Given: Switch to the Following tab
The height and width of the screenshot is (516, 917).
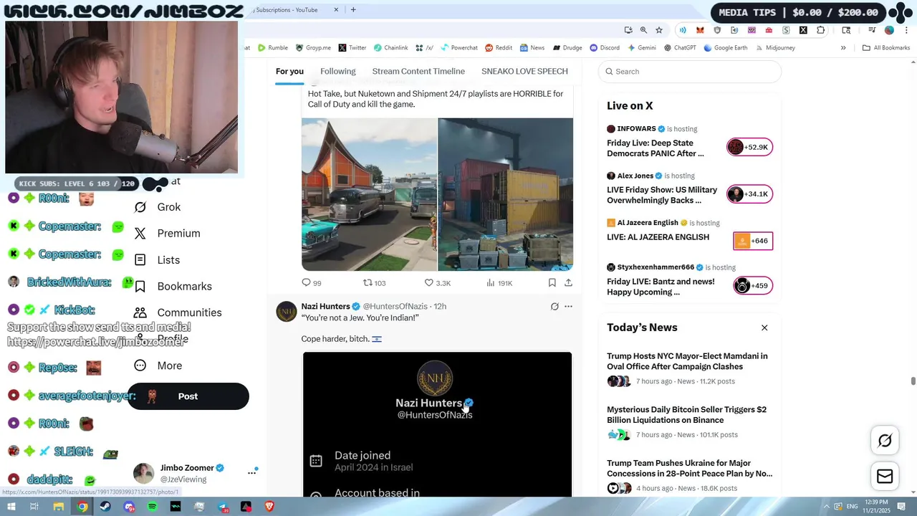Looking at the screenshot, I should (x=338, y=71).
